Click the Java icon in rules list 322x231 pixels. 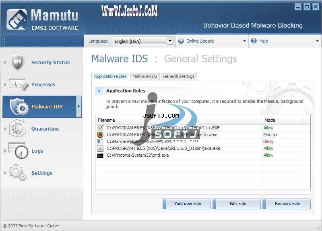[100, 148]
